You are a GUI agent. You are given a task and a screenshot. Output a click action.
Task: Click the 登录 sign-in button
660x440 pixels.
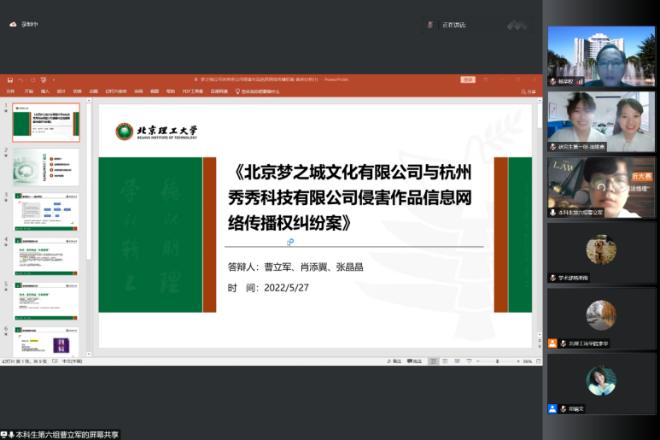click(x=467, y=79)
